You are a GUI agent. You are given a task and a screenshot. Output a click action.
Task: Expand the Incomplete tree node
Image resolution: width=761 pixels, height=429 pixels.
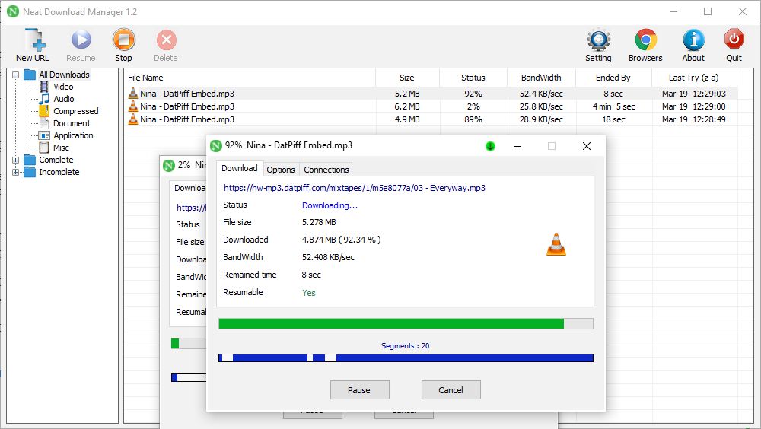coord(15,172)
